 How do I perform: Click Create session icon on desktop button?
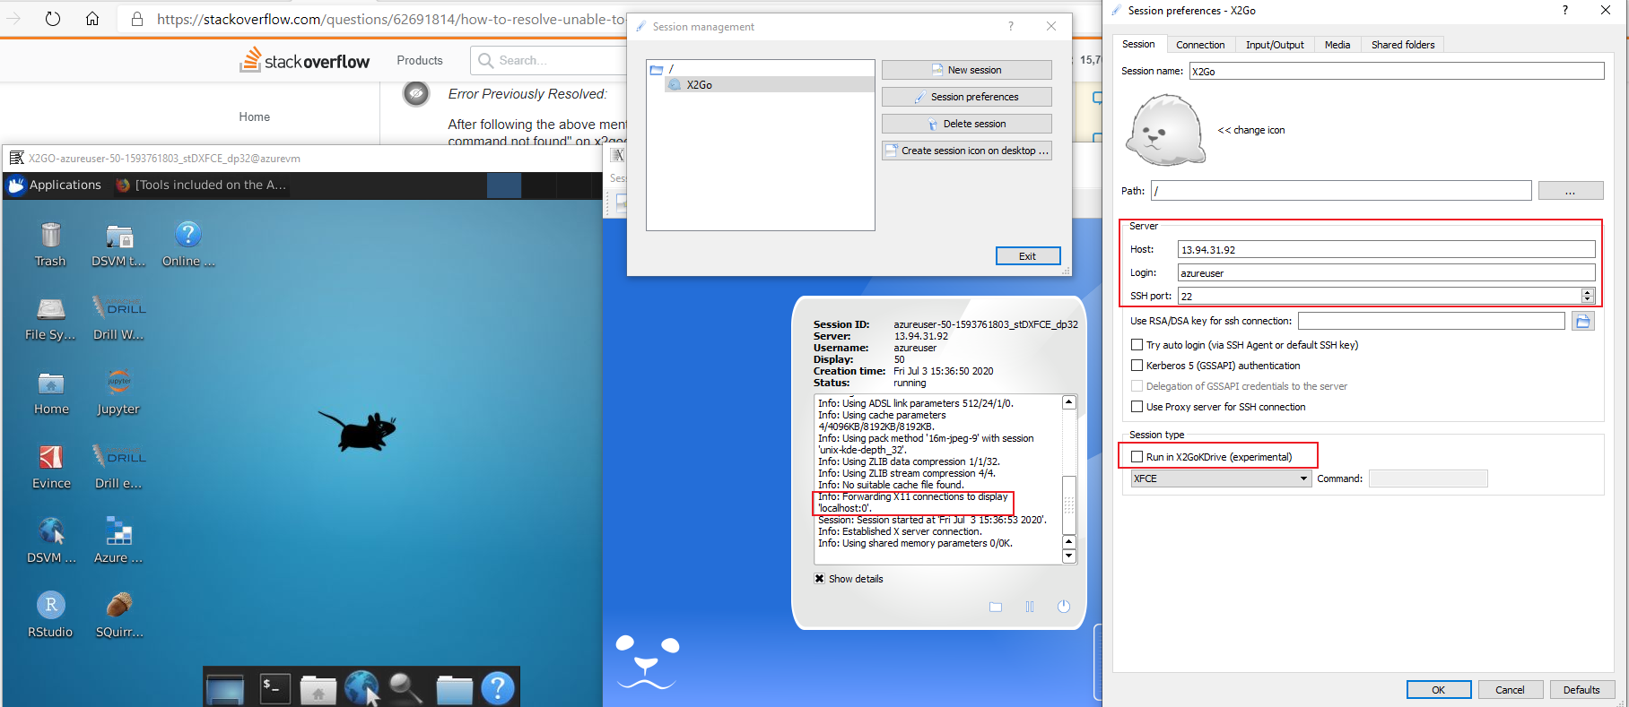pos(967,151)
